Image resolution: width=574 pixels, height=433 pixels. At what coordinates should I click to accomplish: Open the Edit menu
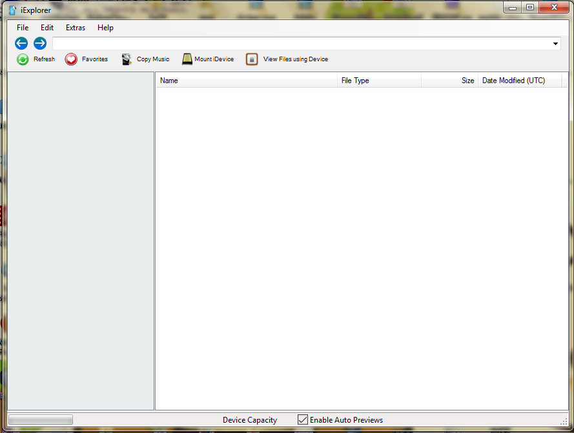(x=47, y=28)
